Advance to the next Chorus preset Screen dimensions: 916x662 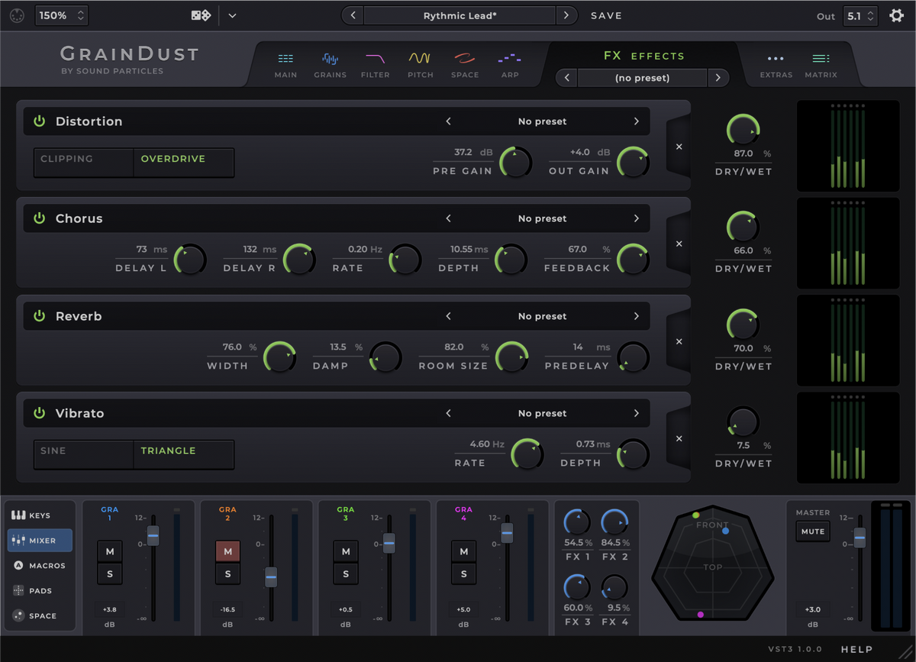(x=637, y=218)
